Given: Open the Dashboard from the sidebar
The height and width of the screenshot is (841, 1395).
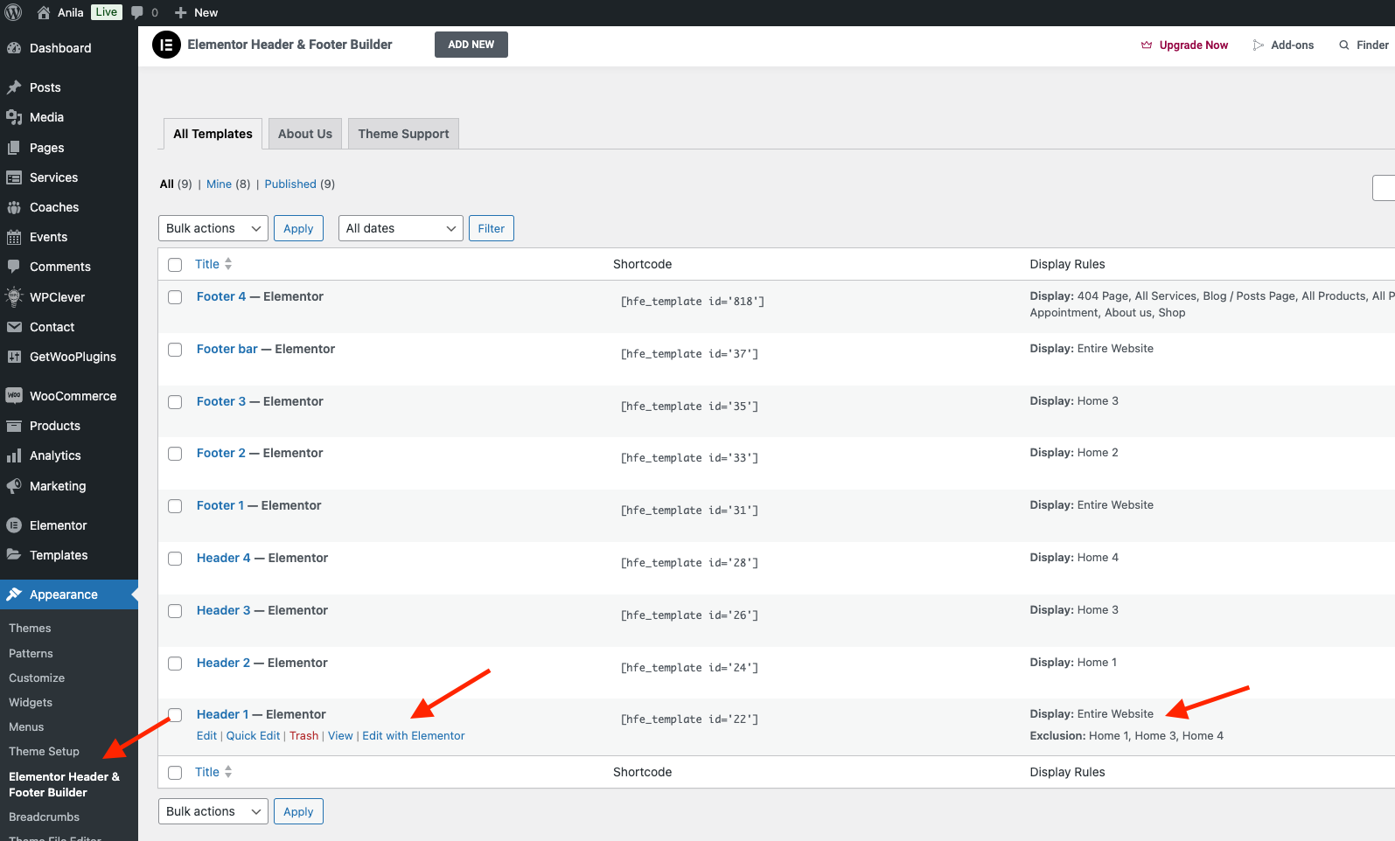Looking at the screenshot, I should point(59,48).
